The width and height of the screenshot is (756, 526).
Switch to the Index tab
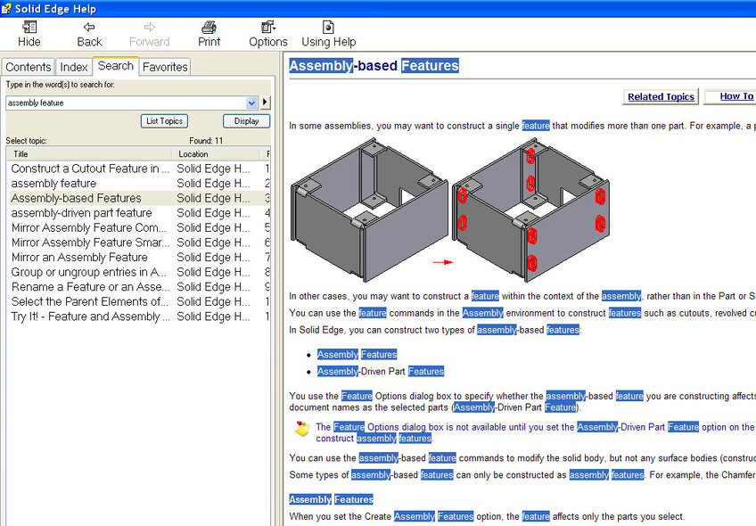pos(74,67)
